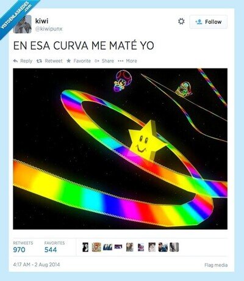Click the last retweeter avatar thumbnail

pyautogui.click(x=174, y=247)
